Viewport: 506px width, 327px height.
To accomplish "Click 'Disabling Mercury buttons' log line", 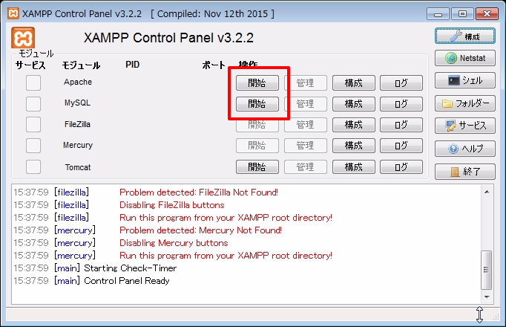I will coord(174,243).
